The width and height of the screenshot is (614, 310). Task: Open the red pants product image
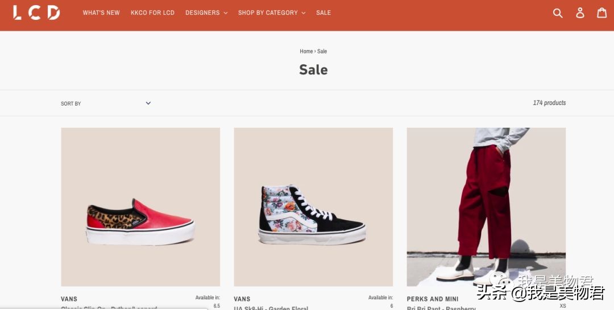[x=486, y=207]
